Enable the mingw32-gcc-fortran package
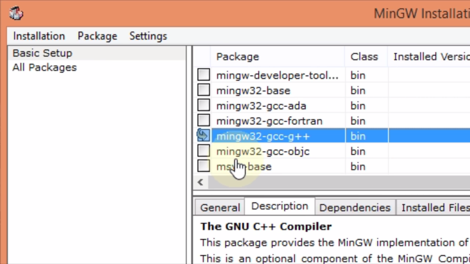470x264 pixels. [x=203, y=120]
